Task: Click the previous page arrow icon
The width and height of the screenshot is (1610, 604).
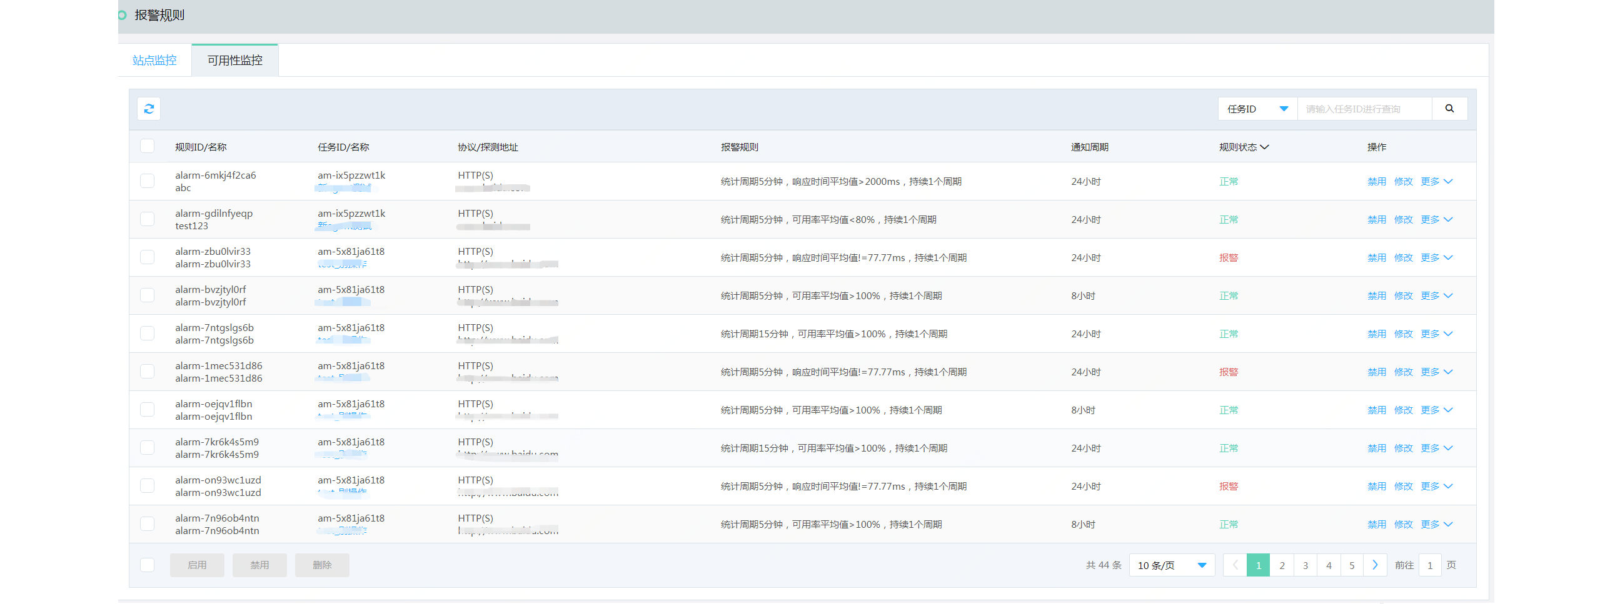Action: pos(1234,565)
